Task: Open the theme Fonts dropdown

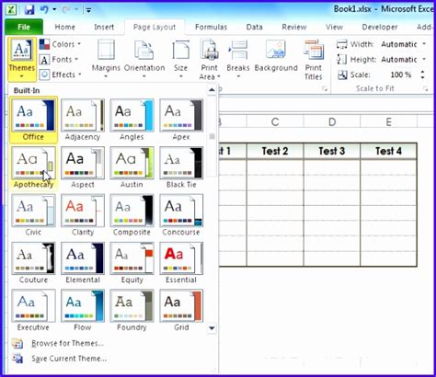Action: click(59, 60)
